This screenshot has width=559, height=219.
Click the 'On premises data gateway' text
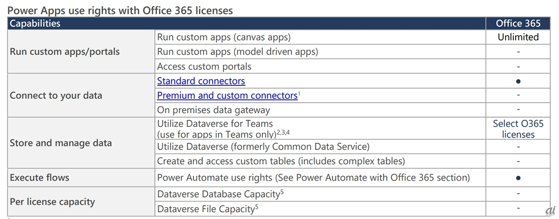tap(213, 110)
